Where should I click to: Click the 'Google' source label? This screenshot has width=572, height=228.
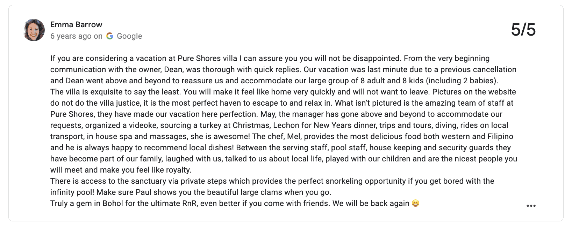[129, 36]
